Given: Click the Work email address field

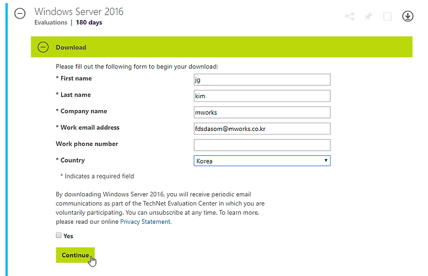Looking at the screenshot, I should click(262, 128).
